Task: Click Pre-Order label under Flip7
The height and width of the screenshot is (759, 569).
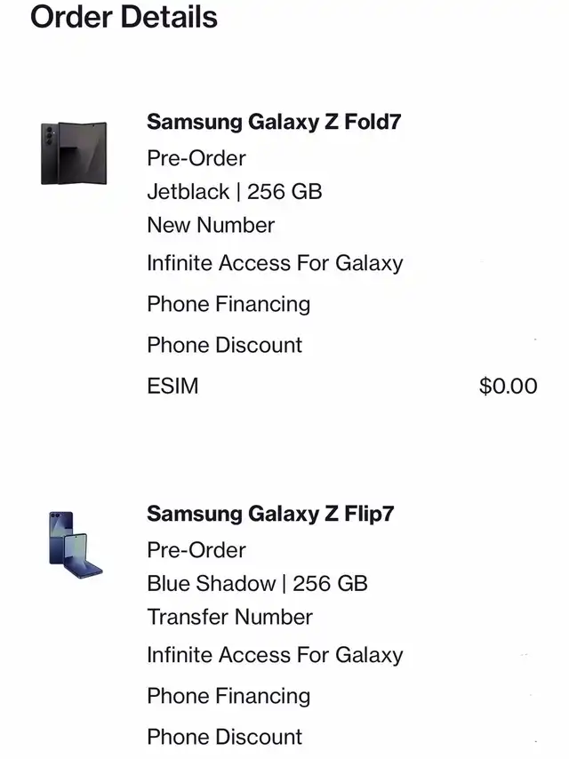Action: tap(196, 550)
